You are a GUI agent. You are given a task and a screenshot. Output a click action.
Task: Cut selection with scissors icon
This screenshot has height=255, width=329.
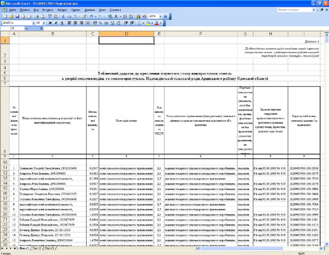(63, 16)
